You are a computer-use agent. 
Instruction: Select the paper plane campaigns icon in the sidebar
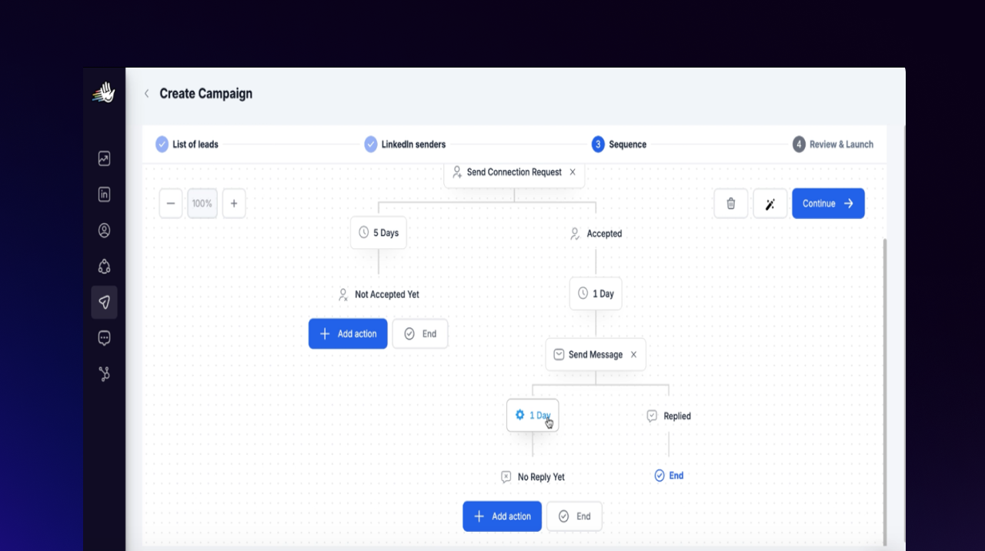point(104,302)
